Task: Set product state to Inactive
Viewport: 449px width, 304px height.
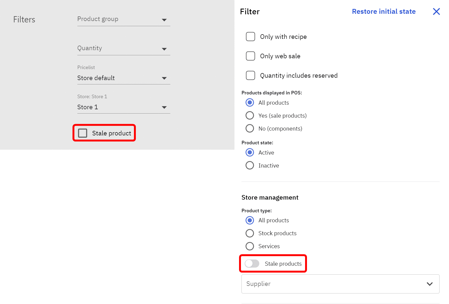Action: click(250, 166)
